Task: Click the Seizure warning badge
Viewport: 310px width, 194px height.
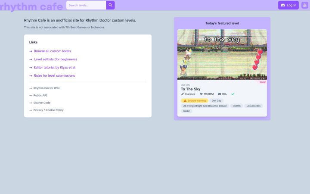Action: coord(195,100)
